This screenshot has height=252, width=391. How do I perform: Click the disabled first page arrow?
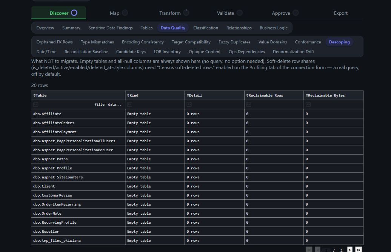[309, 249]
